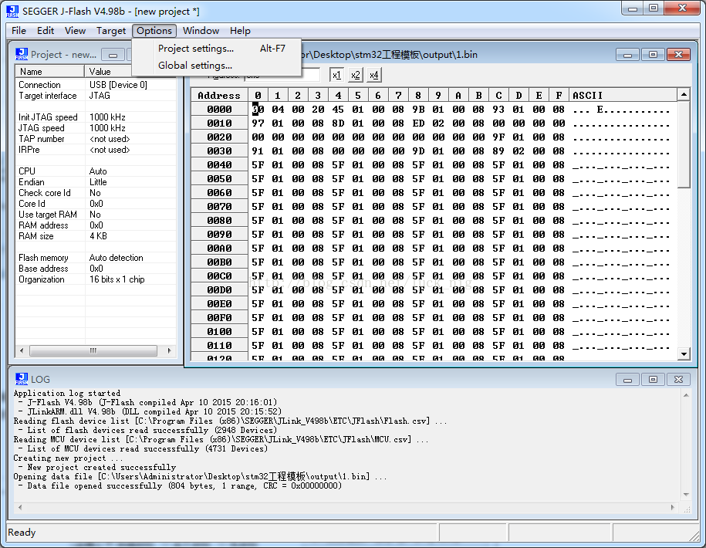Set hex view to x2 width
The width and height of the screenshot is (706, 548).
coord(355,75)
